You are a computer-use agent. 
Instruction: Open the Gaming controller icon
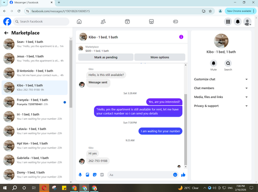pos(175,22)
